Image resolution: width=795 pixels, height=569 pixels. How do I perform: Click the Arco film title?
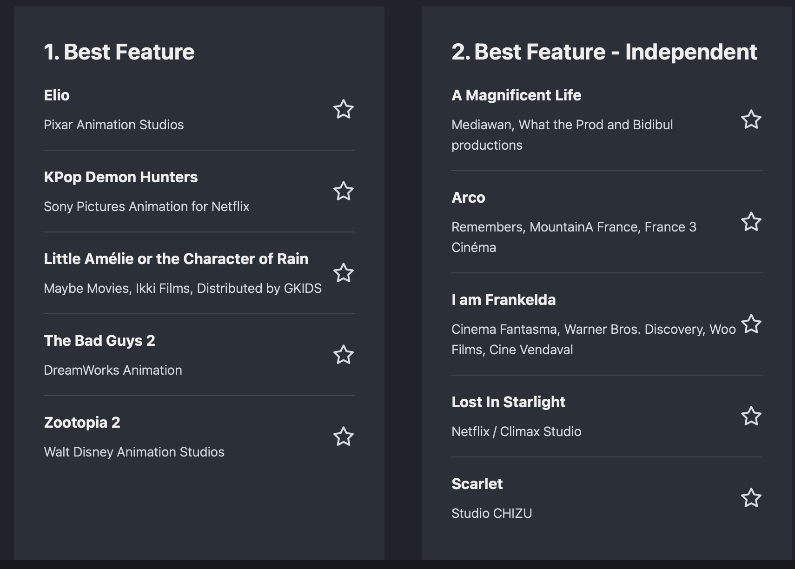(x=468, y=198)
